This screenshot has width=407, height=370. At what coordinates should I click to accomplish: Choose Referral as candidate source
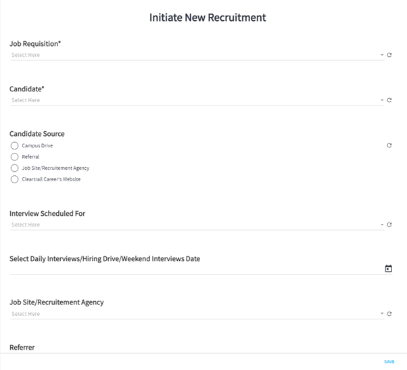point(15,157)
